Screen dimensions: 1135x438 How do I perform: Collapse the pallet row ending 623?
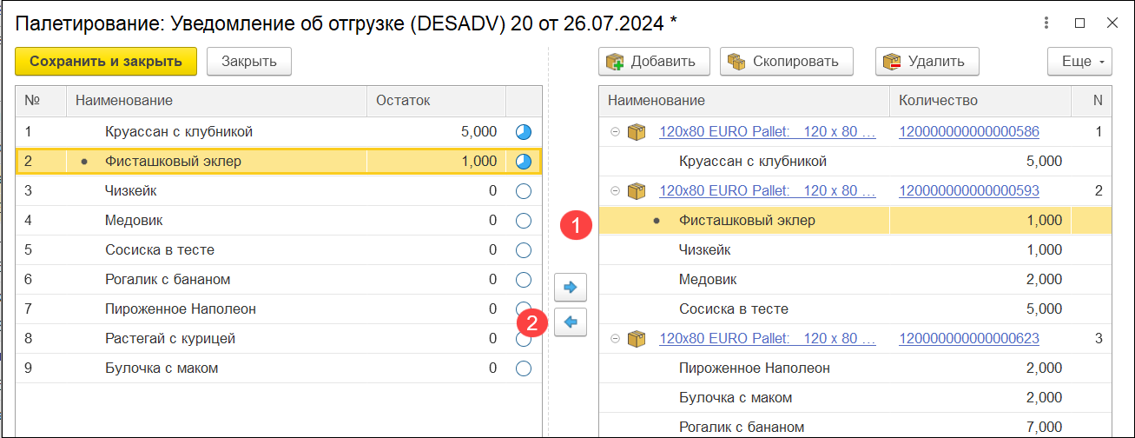click(x=615, y=338)
